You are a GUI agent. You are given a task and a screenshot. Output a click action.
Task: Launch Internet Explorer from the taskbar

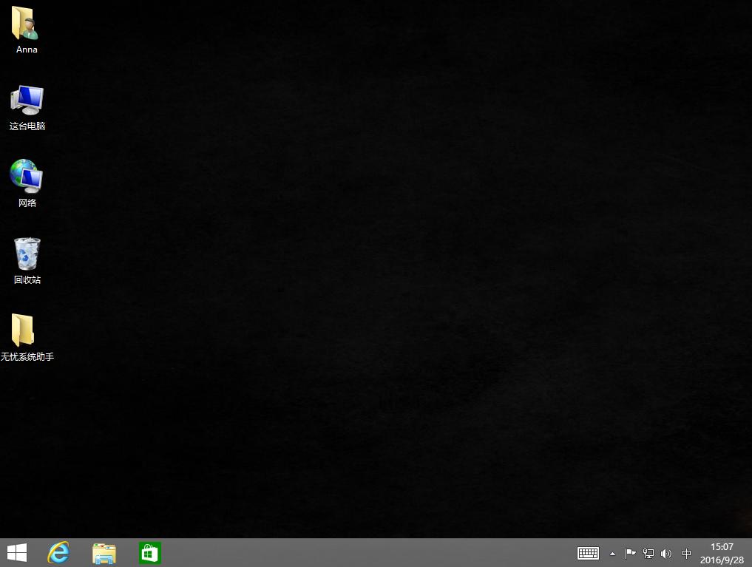[x=58, y=552]
